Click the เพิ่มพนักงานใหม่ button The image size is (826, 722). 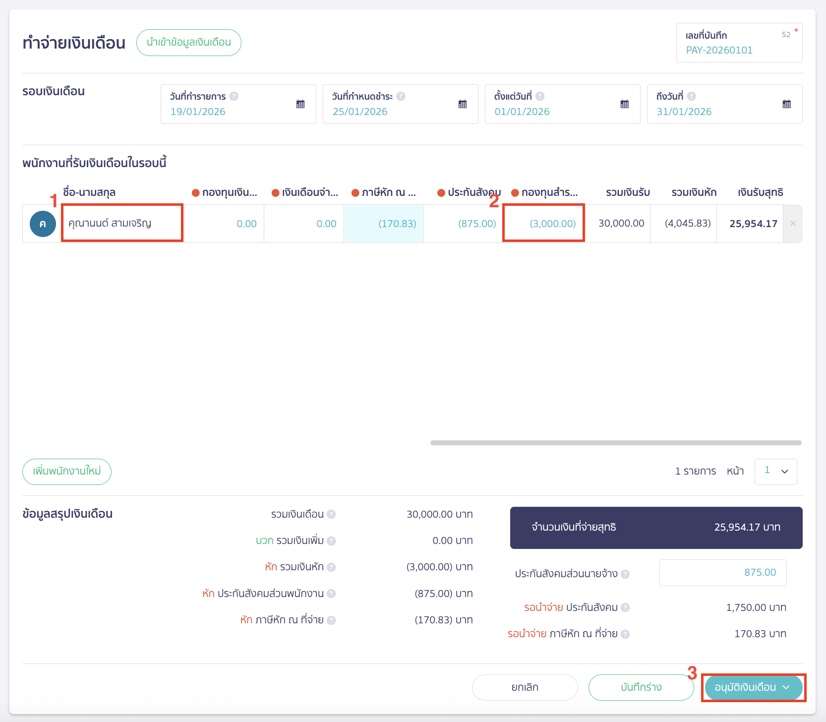coord(67,471)
